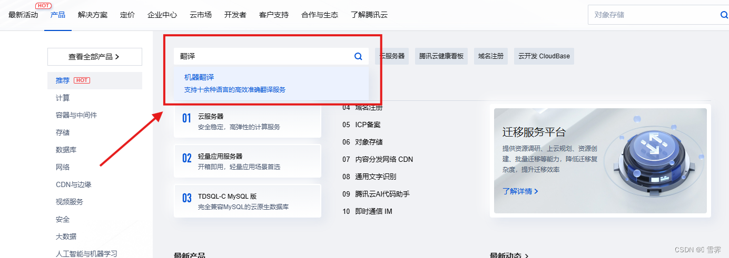Click the 云开发 CloudBase quick tag
The width and height of the screenshot is (729, 258).
(x=544, y=56)
